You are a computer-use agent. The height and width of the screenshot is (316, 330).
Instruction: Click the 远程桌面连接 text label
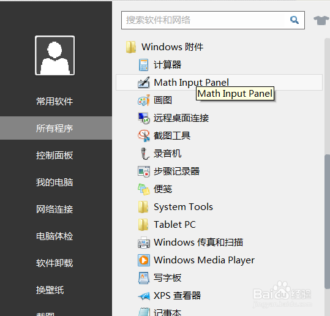[x=181, y=118]
